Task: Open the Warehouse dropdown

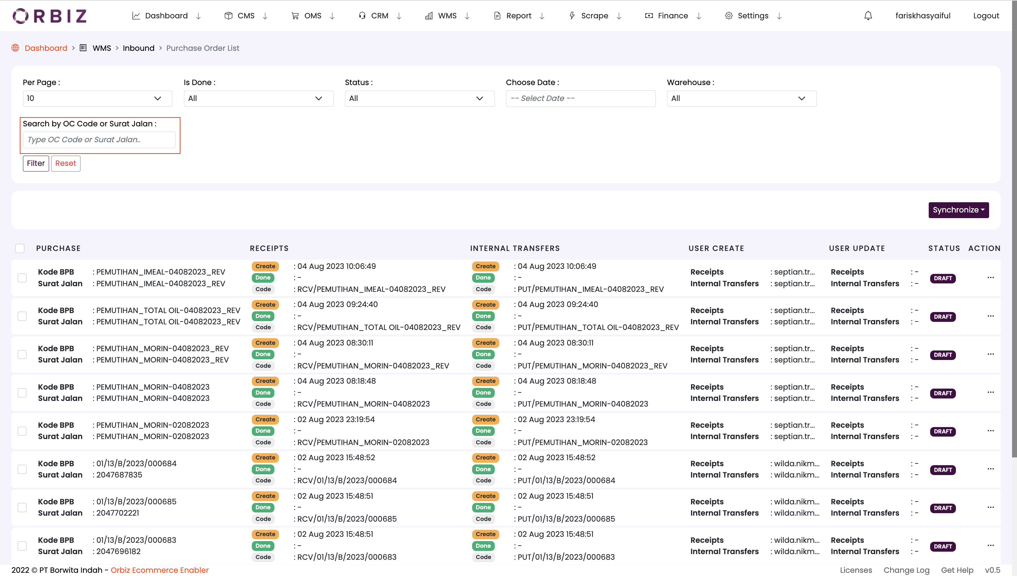Action: (x=742, y=98)
